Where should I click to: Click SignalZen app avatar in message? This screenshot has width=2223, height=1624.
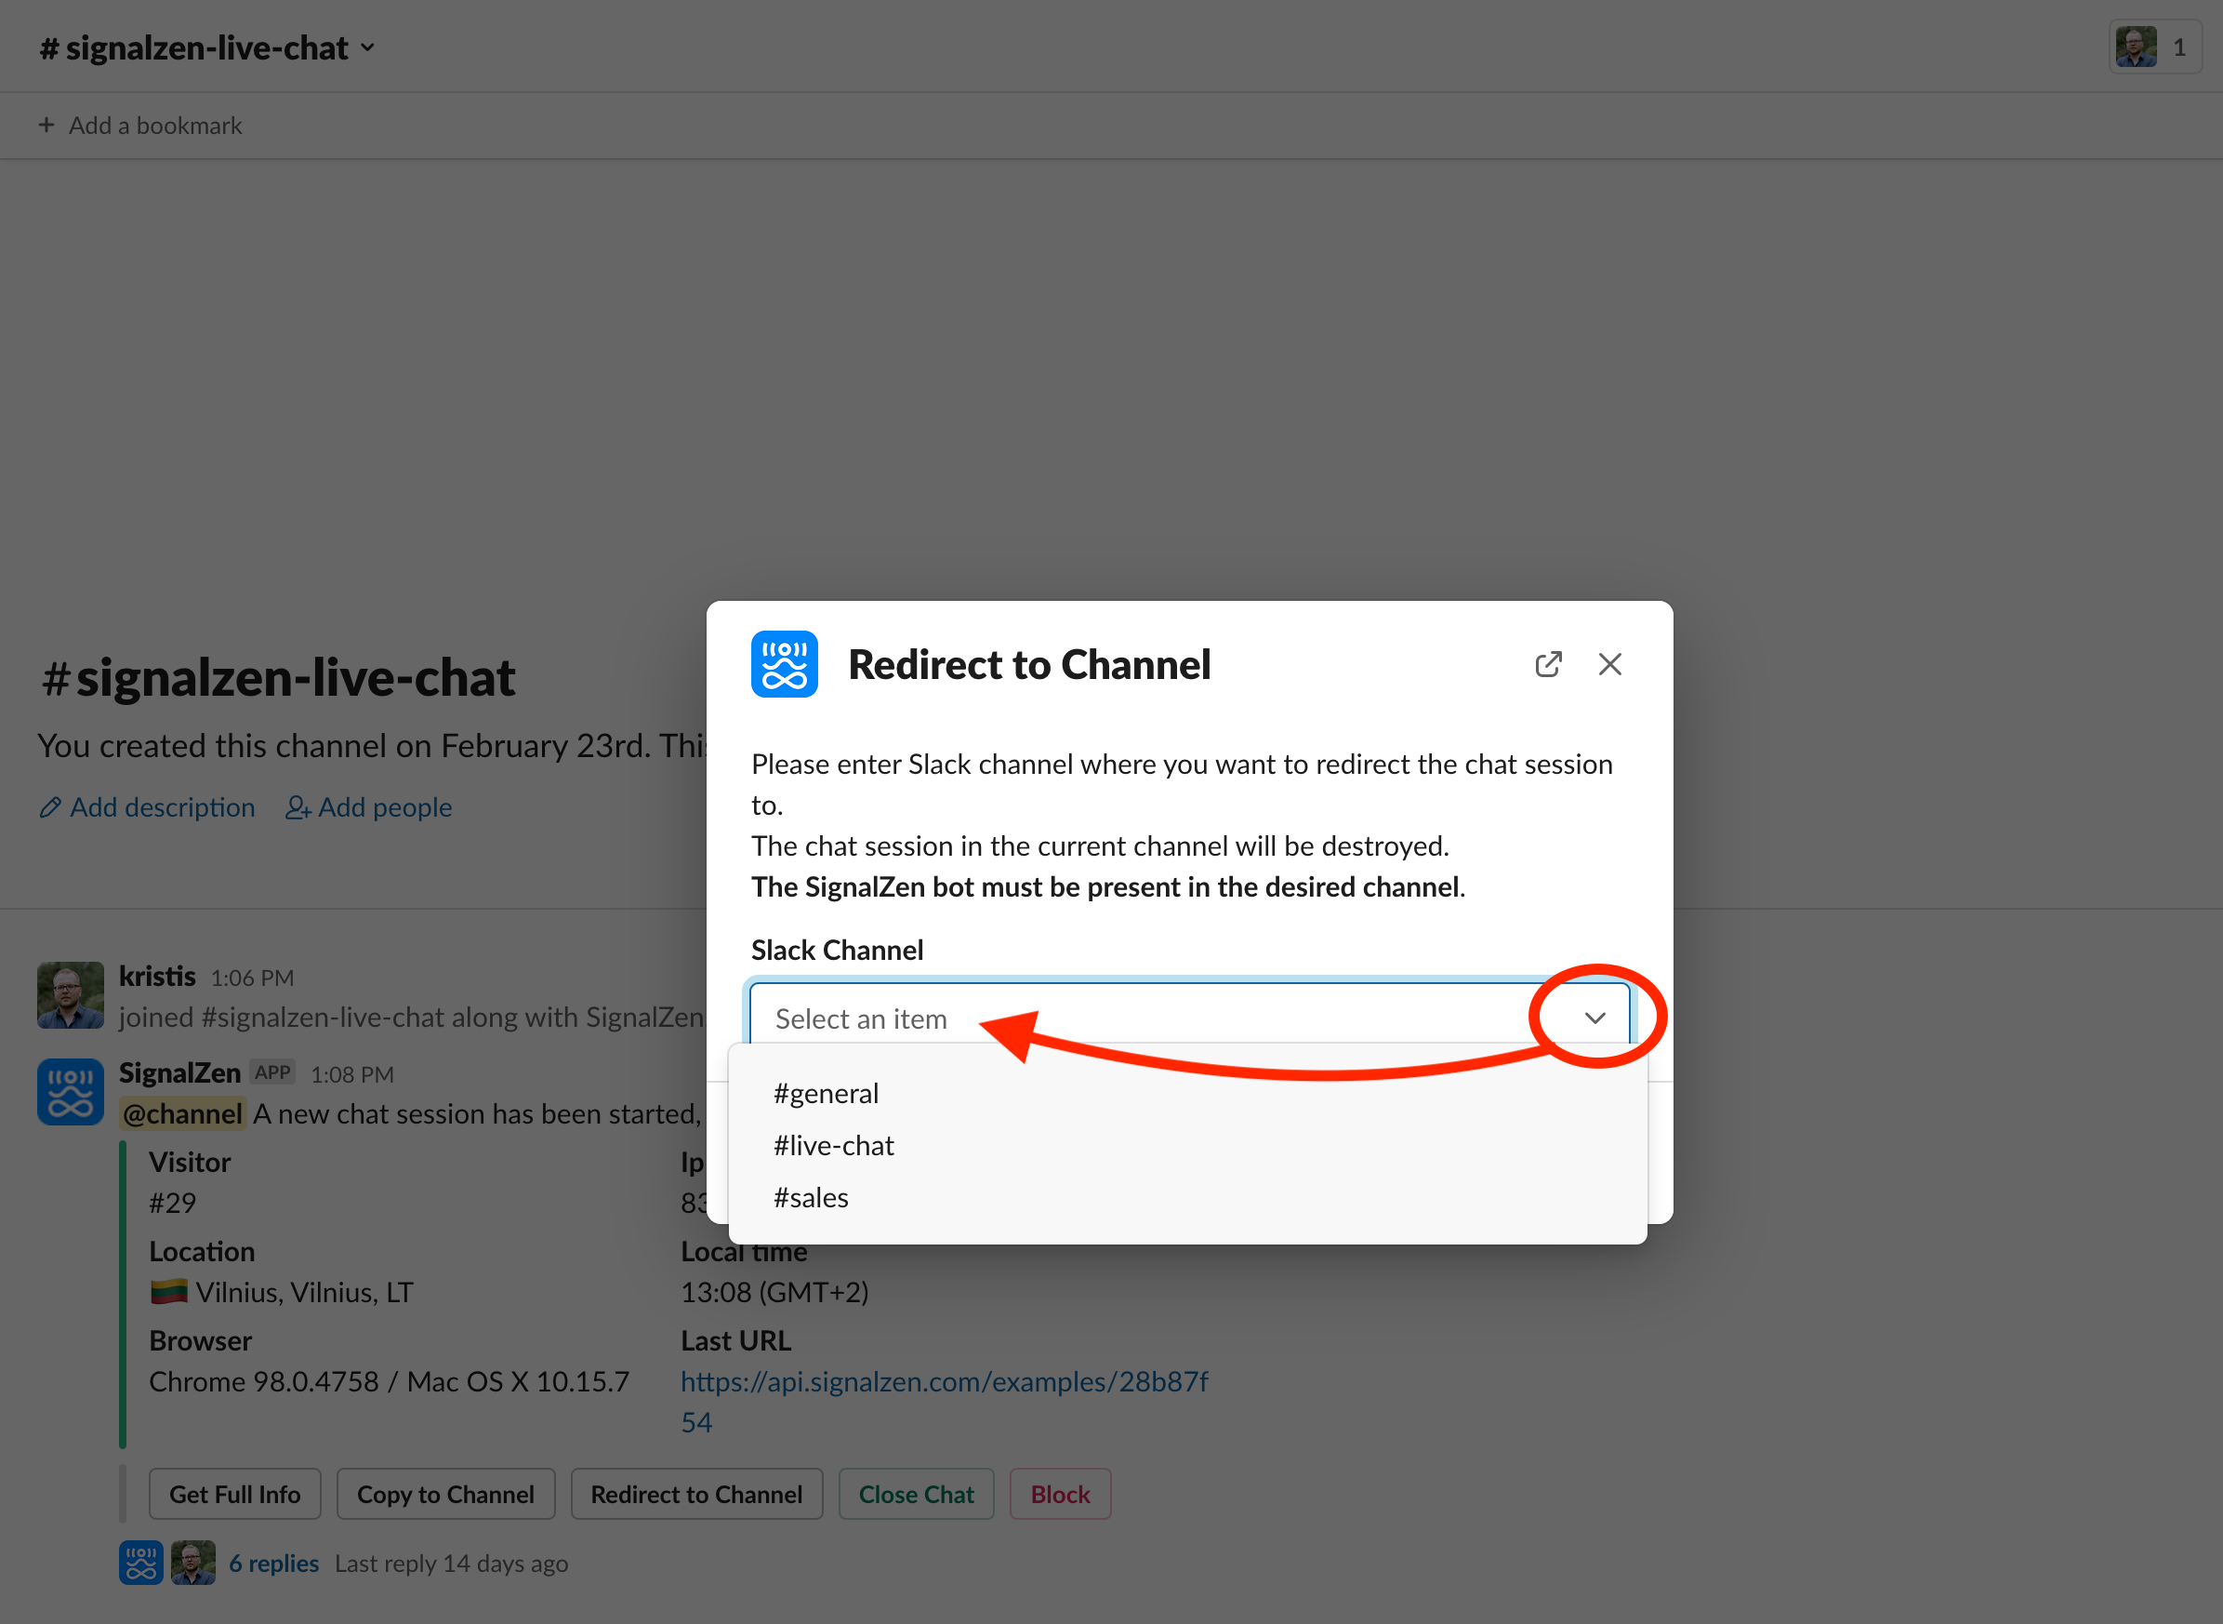tap(70, 1091)
